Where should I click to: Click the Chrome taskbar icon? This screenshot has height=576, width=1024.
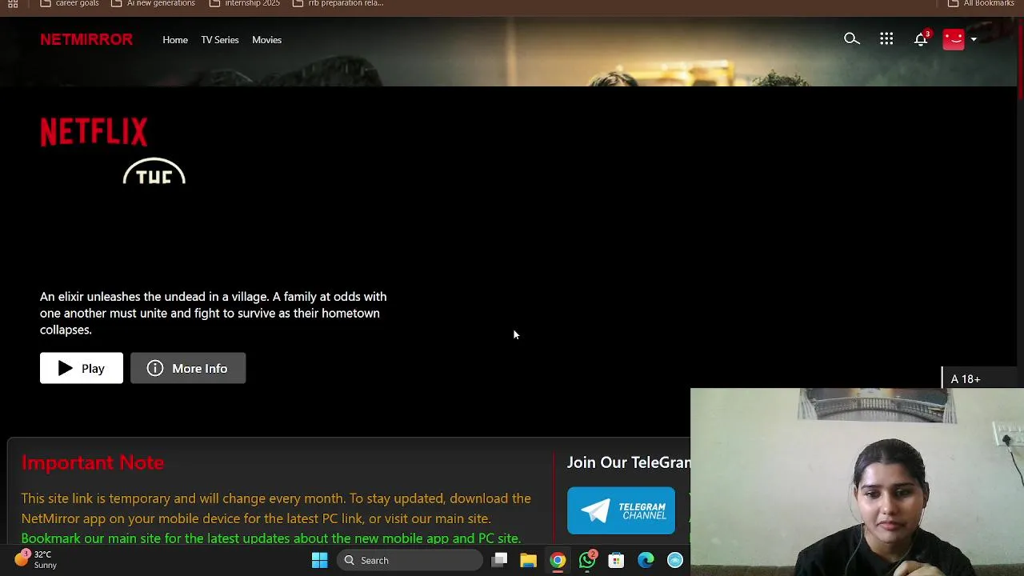click(558, 560)
